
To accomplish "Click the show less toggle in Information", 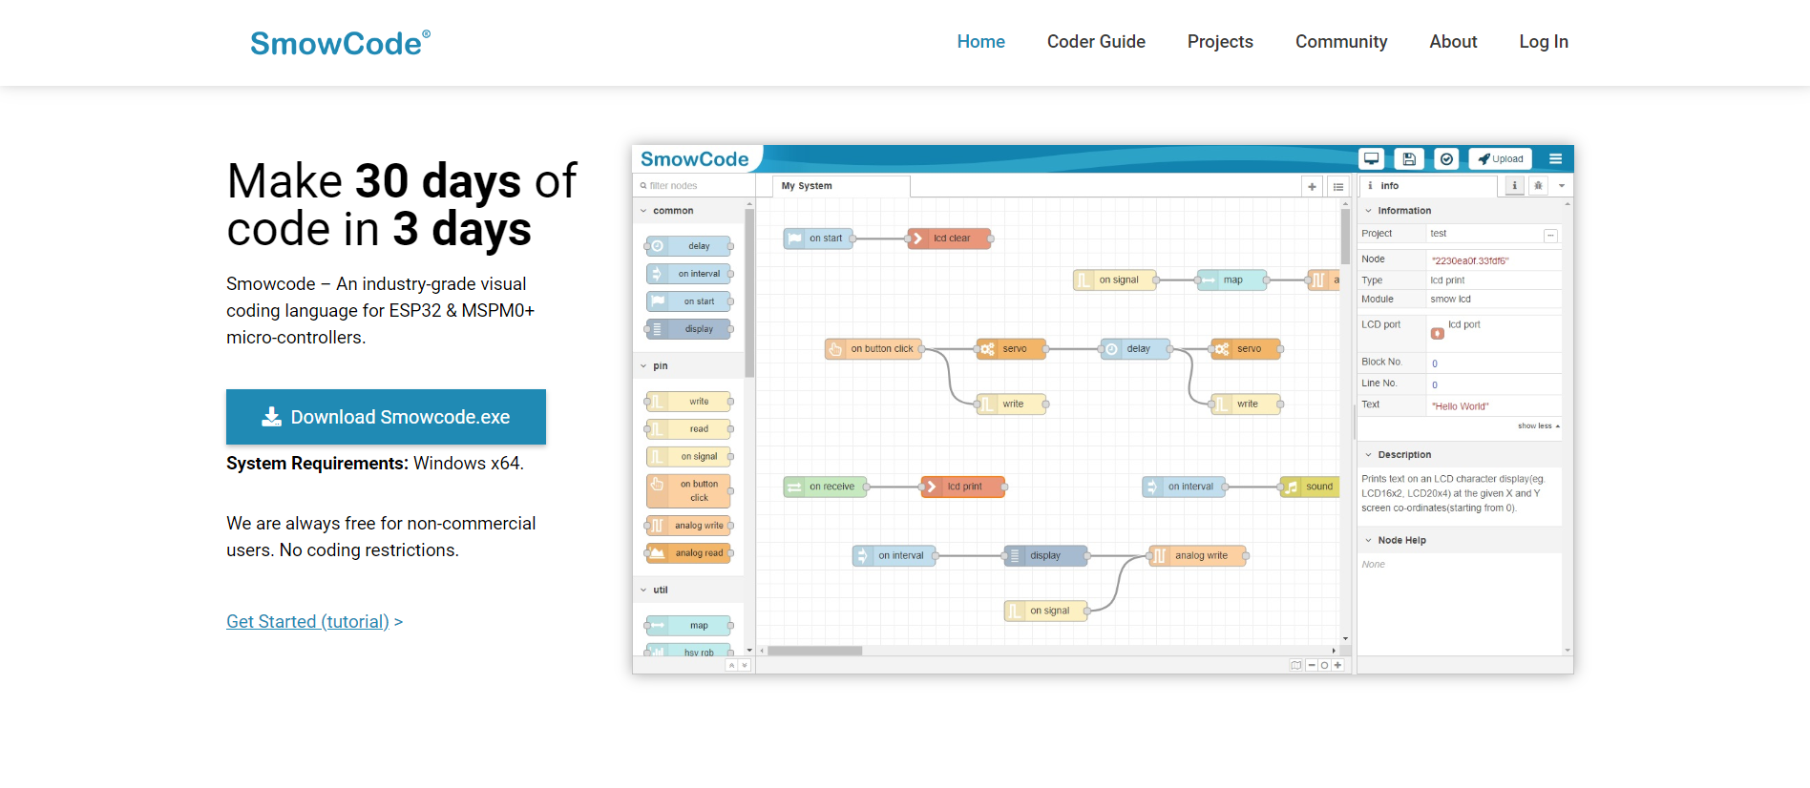I will (x=1538, y=426).
